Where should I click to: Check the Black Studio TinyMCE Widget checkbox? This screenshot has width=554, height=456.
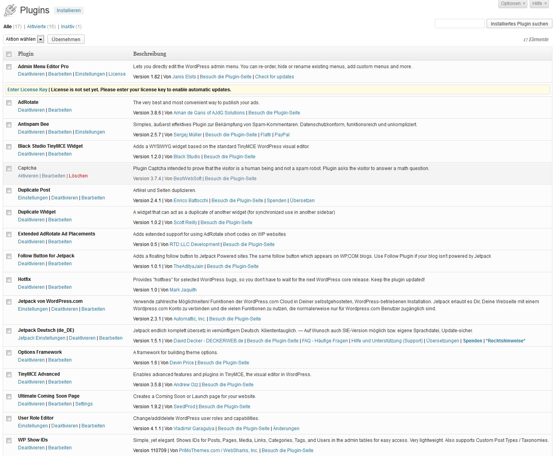click(9, 147)
